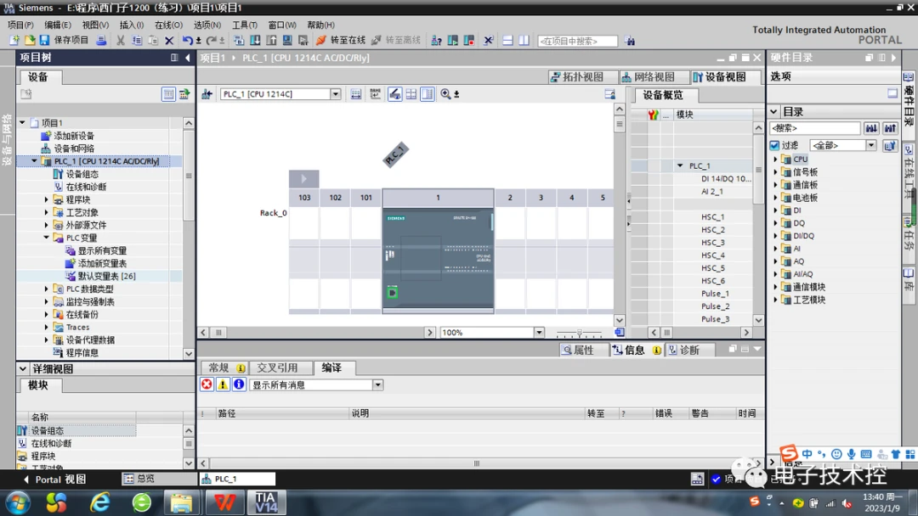The width and height of the screenshot is (918, 516).
Task: Click the zoom slider in device view
Action: pos(579,333)
